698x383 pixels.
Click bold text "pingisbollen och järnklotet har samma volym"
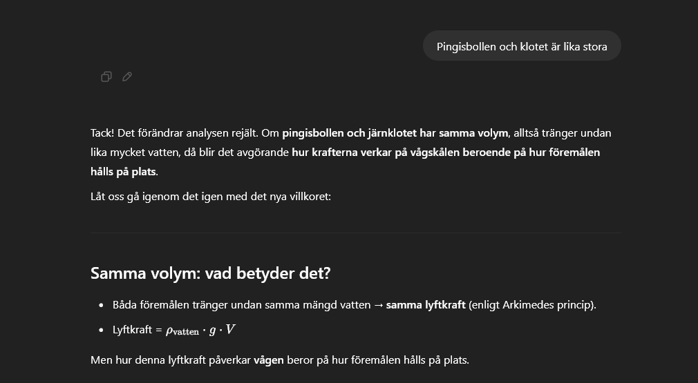click(395, 133)
